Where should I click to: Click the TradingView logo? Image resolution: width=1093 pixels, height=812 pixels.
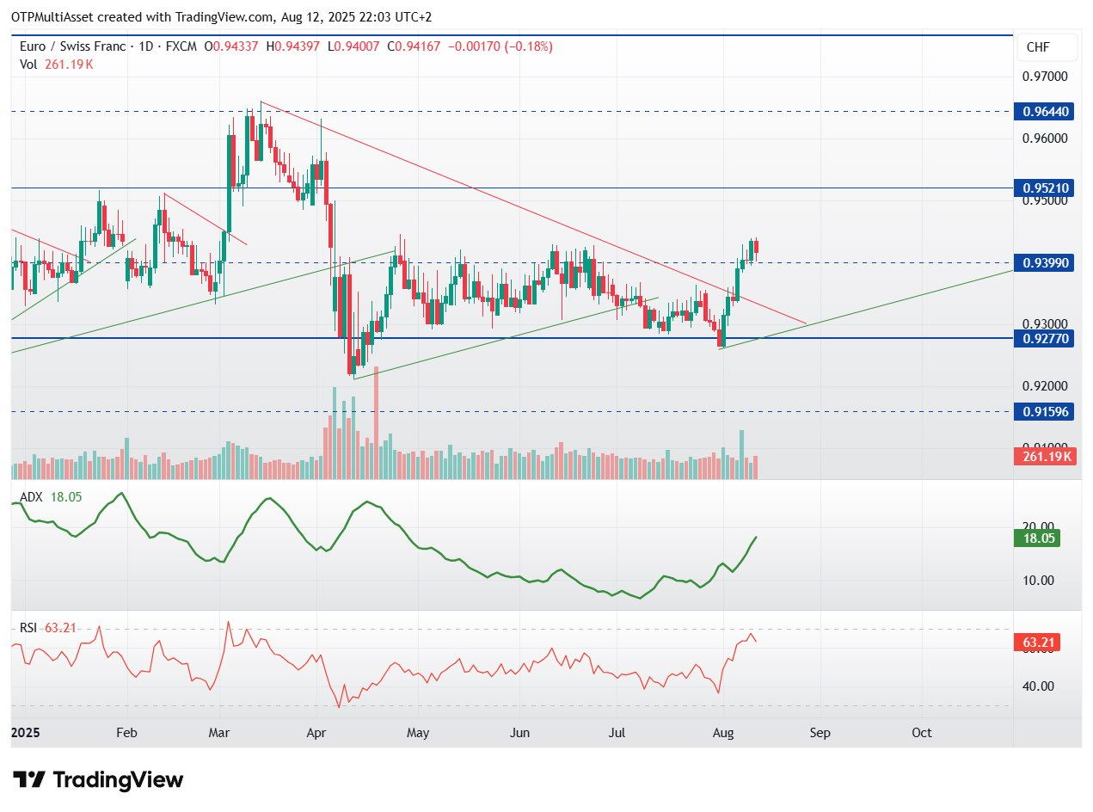[x=100, y=780]
